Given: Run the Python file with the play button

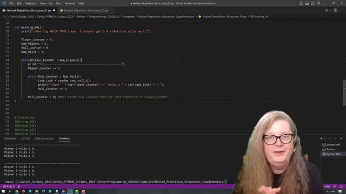Looking at the screenshot, I should coord(327,10).
